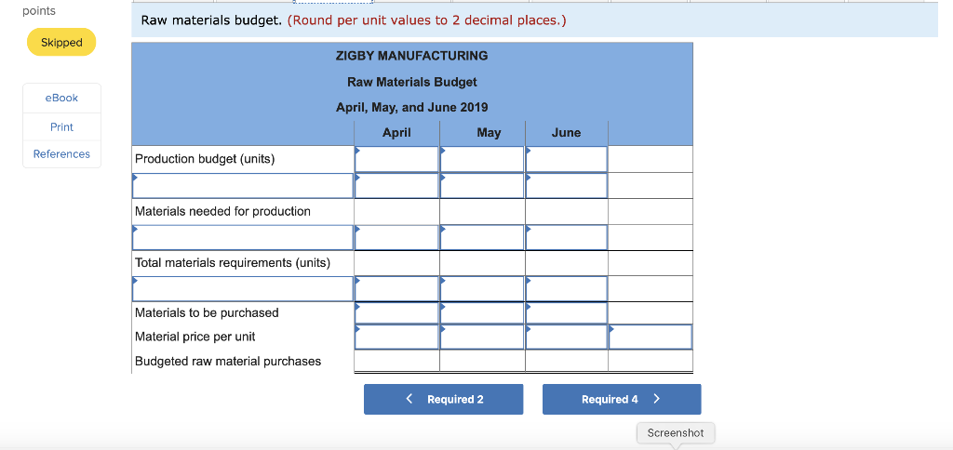Select April Material price per unit cell
Image resolution: width=953 pixels, height=450 pixels.
(x=396, y=337)
